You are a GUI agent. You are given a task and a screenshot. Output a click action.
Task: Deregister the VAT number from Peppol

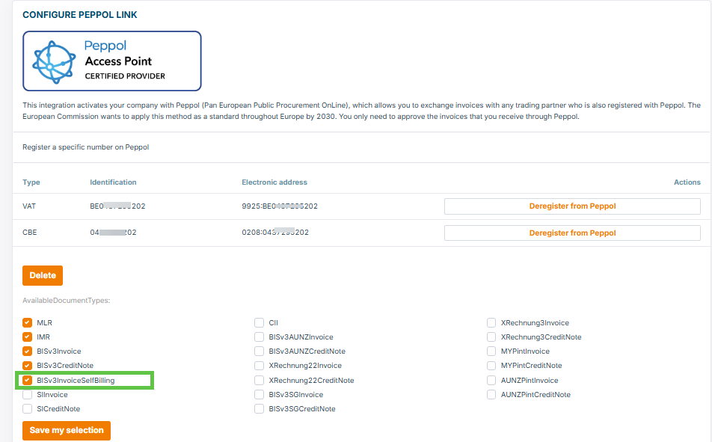point(572,206)
